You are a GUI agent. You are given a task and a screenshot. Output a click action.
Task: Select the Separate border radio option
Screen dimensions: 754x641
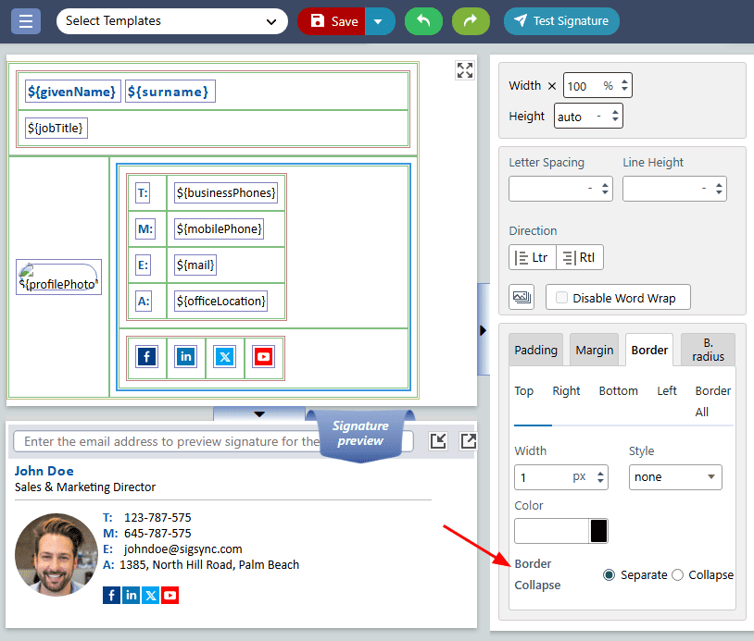609,574
